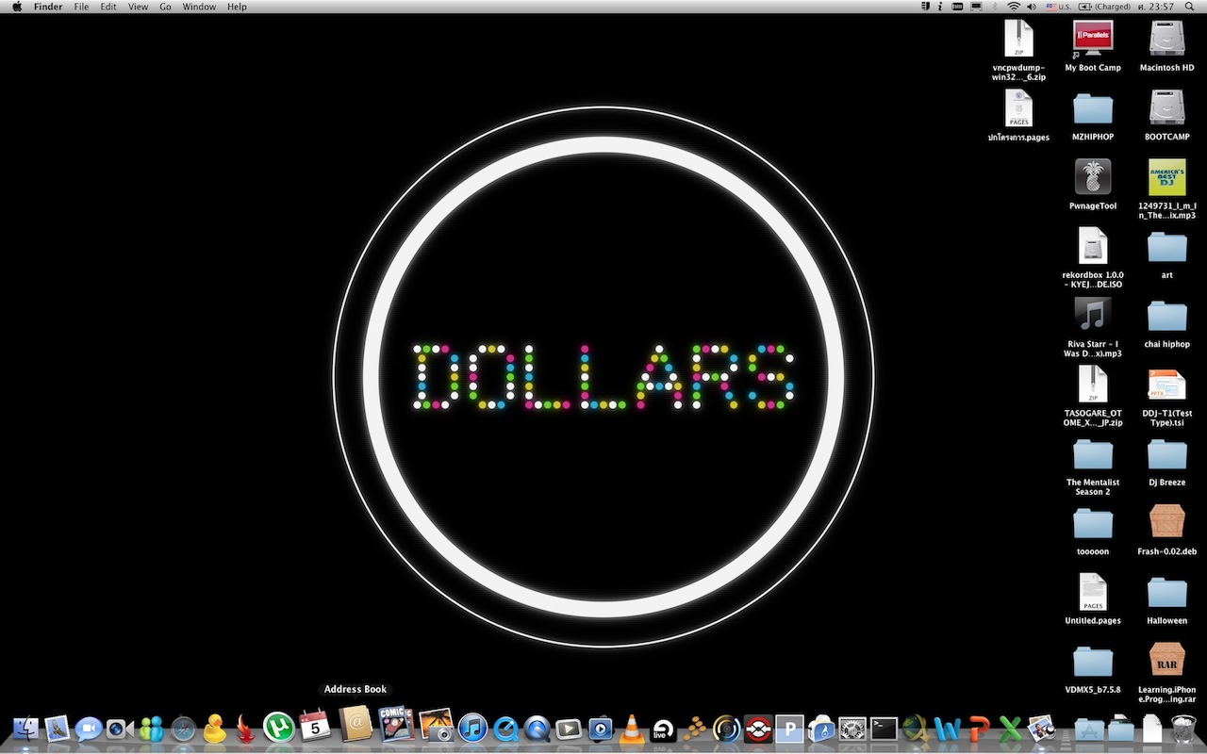Select the chai hiphop folder

(1167, 316)
